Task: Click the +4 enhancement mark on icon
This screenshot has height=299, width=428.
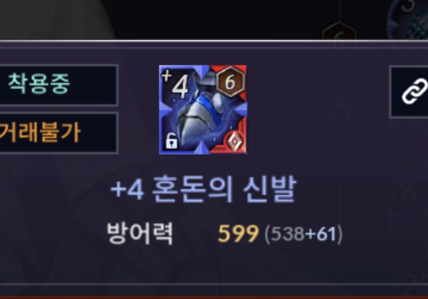Action: [176, 84]
